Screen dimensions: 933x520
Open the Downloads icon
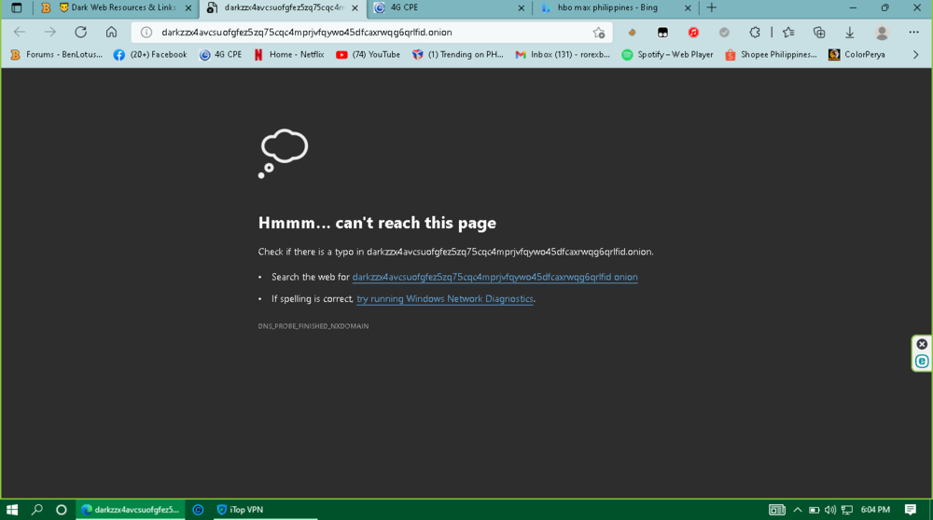tap(850, 33)
